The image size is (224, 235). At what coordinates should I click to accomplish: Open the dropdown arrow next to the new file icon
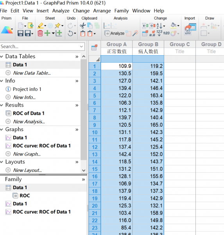coord(25,26)
